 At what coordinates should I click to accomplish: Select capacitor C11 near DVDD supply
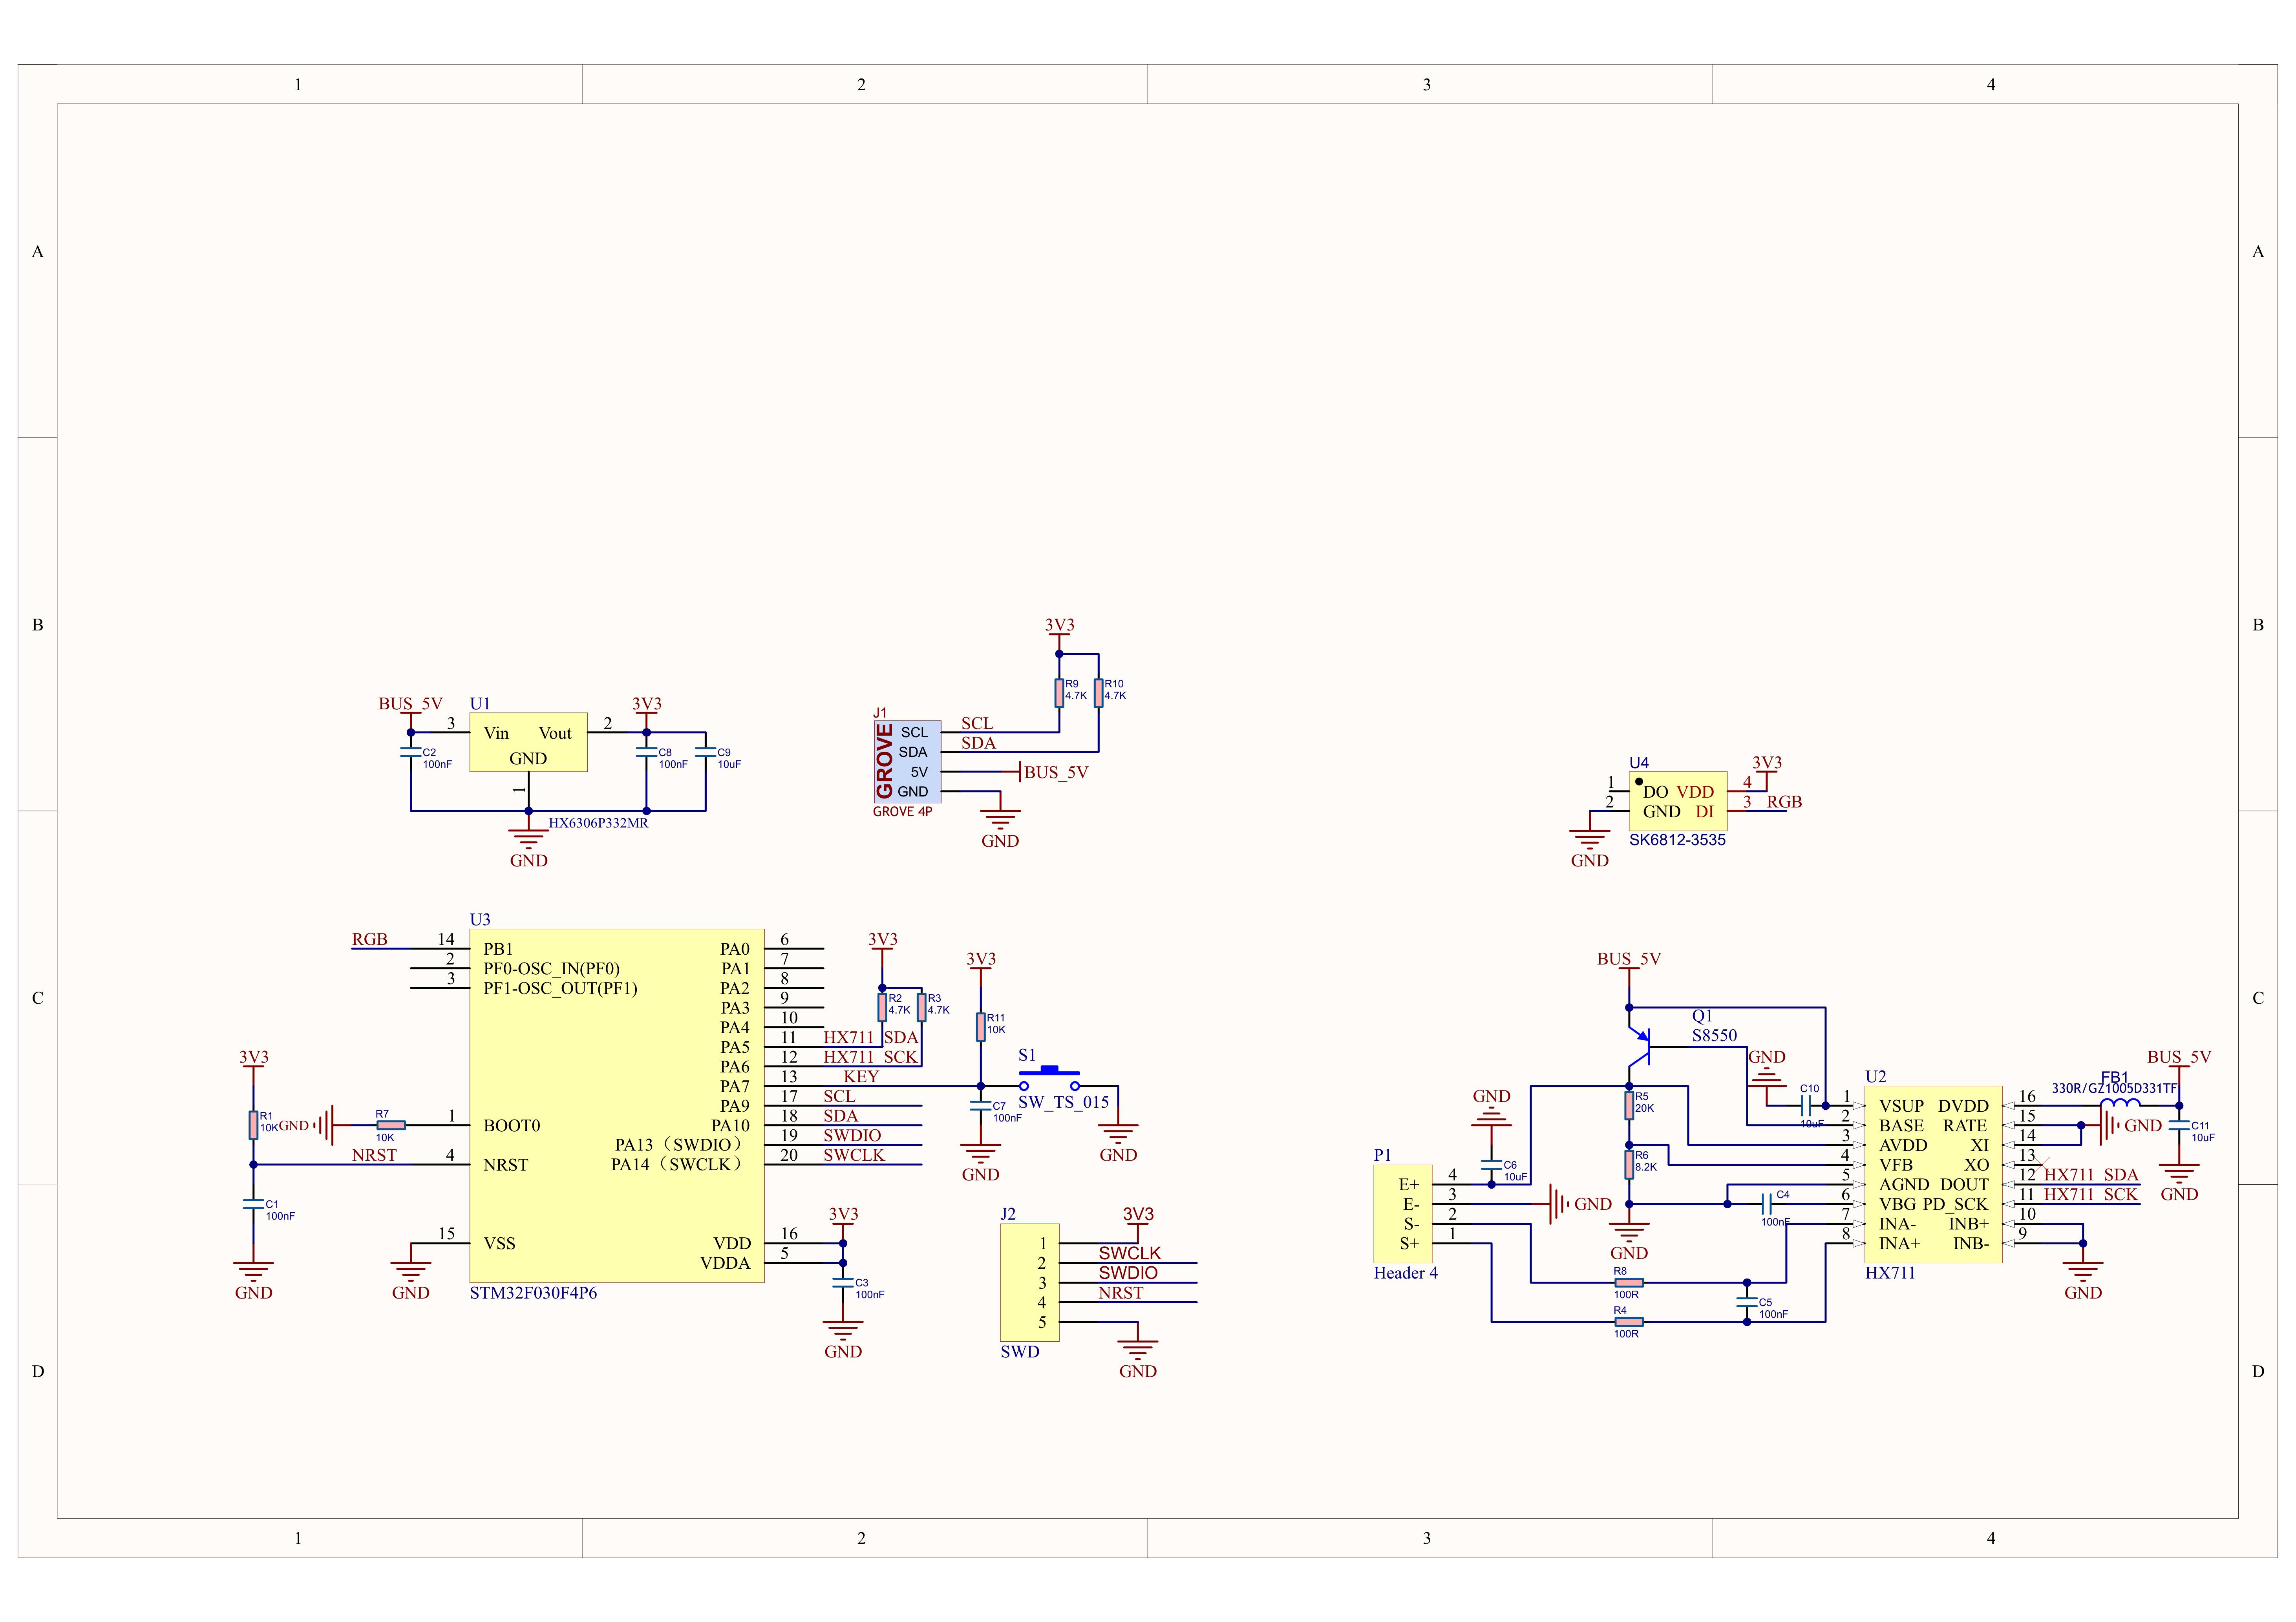click(2179, 1125)
